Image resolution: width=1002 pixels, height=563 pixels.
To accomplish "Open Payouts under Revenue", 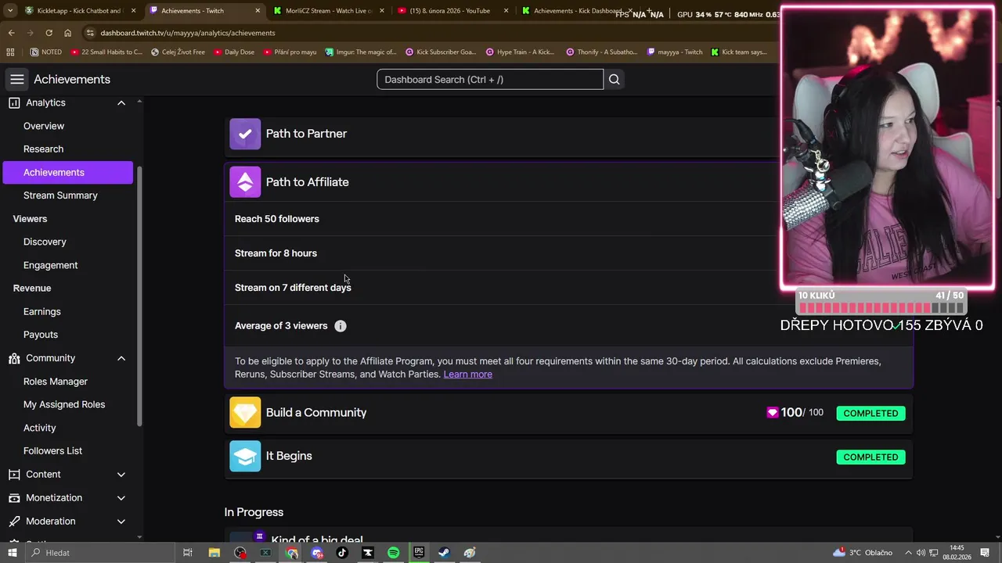I will tap(41, 335).
